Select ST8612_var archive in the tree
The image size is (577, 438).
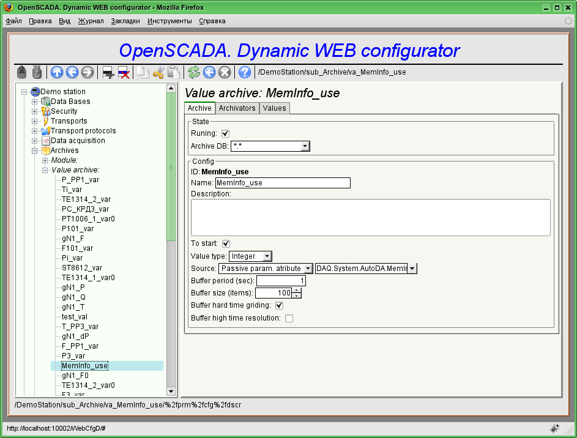click(82, 268)
